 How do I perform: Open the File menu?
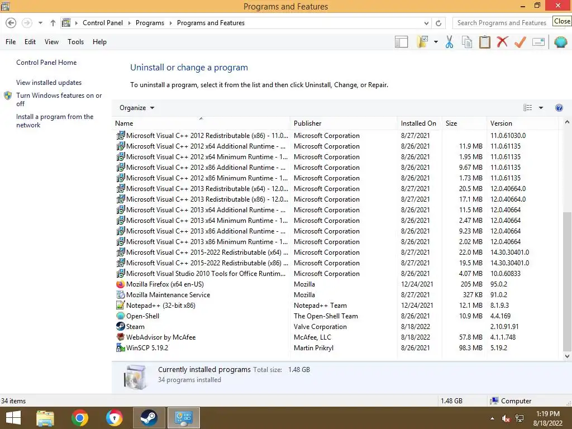click(x=11, y=41)
